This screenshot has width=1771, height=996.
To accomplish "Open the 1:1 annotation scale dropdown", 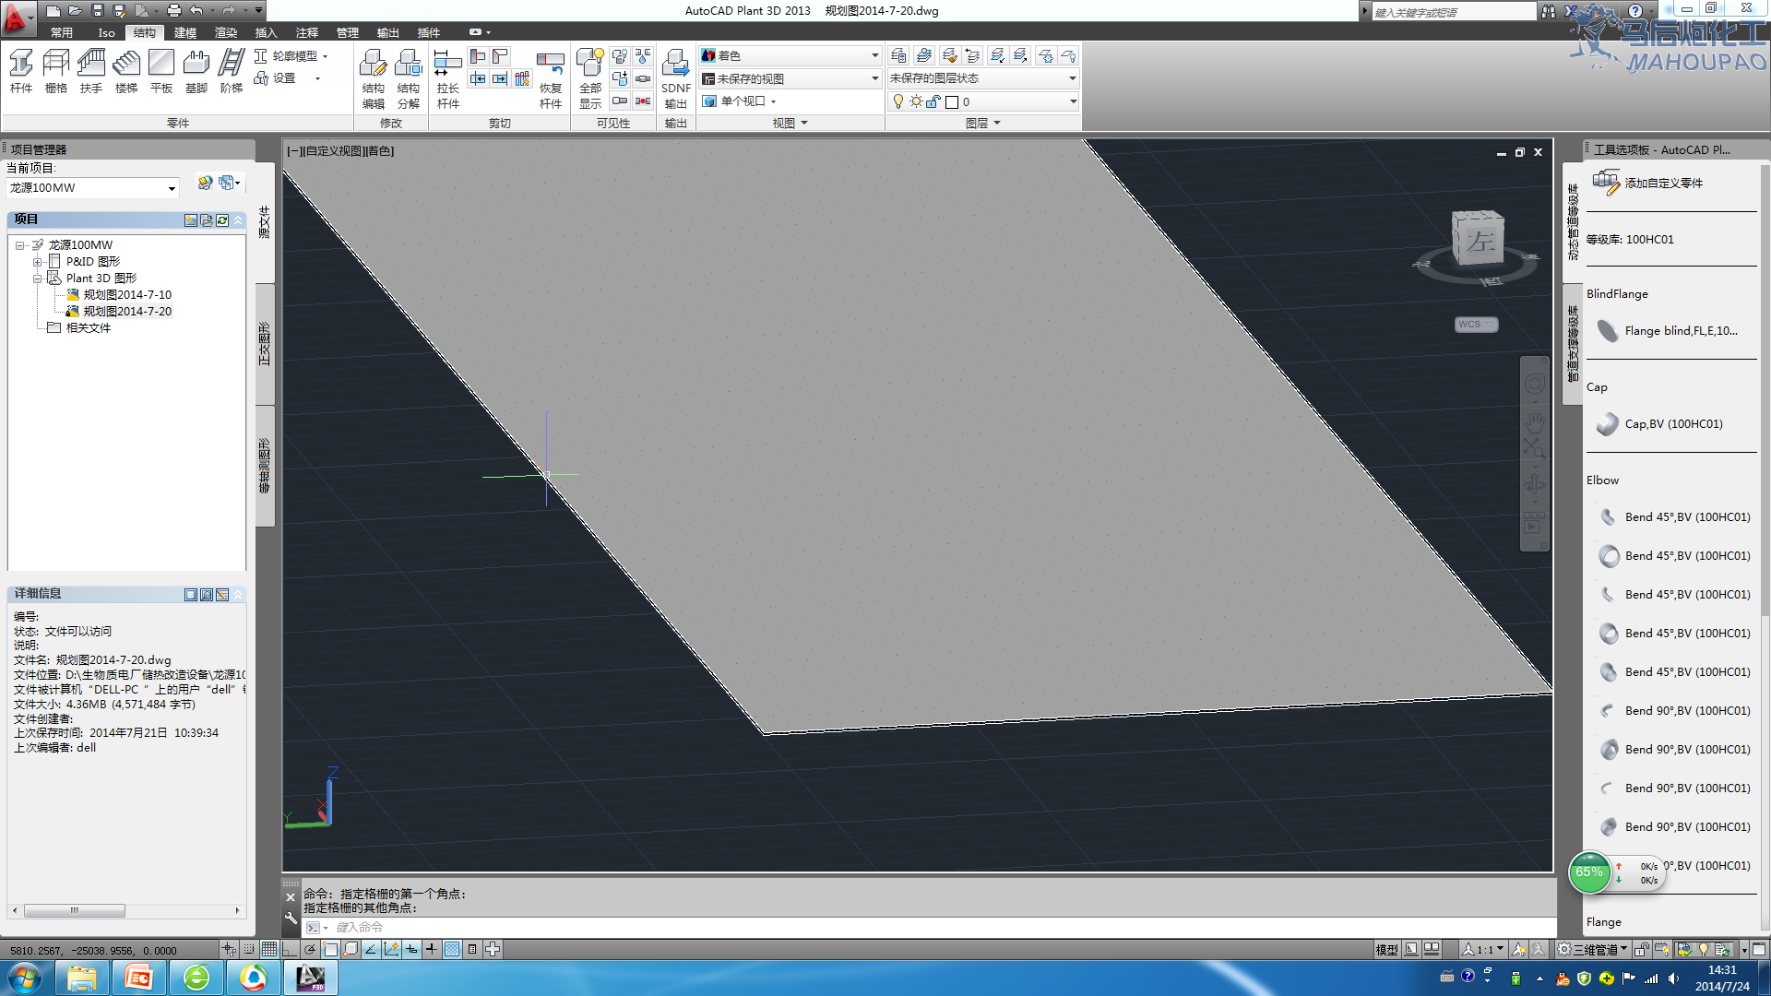I will coord(1483,949).
